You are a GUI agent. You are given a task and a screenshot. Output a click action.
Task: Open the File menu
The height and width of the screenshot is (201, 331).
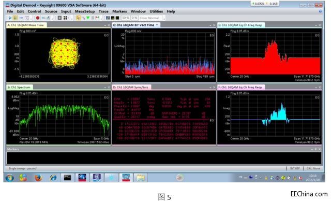click(10, 11)
